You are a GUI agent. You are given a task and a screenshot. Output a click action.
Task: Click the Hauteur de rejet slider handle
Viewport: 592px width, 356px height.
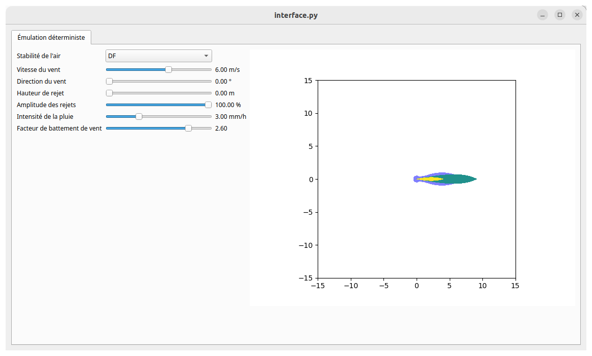coord(109,93)
